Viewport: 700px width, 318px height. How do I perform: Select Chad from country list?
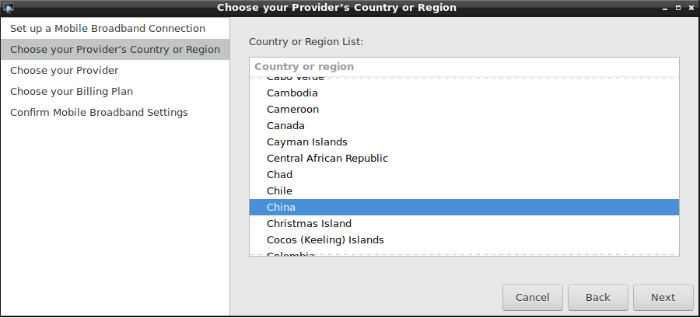click(x=279, y=175)
